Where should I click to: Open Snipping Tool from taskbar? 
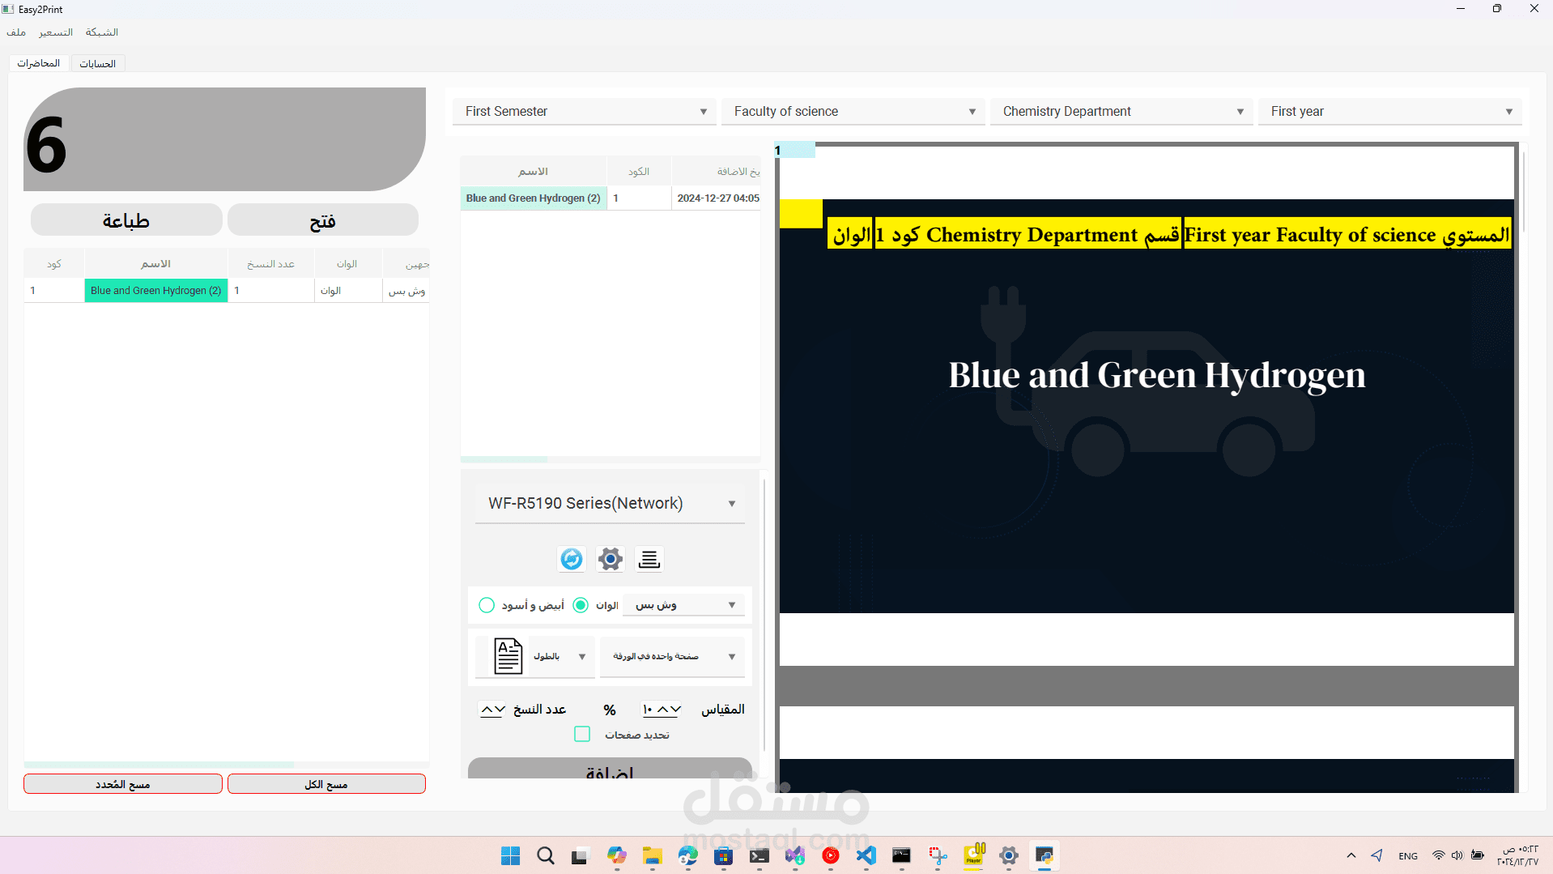tap(938, 855)
